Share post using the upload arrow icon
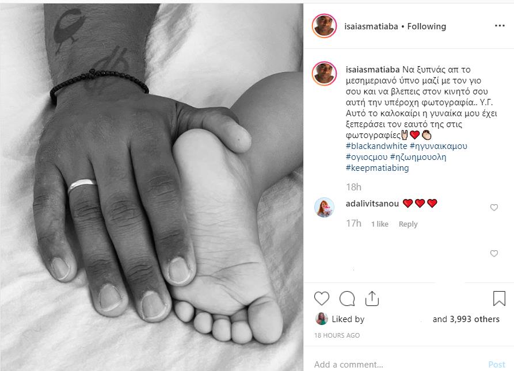Viewport: 514px width, 371px height. coord(372,299)
